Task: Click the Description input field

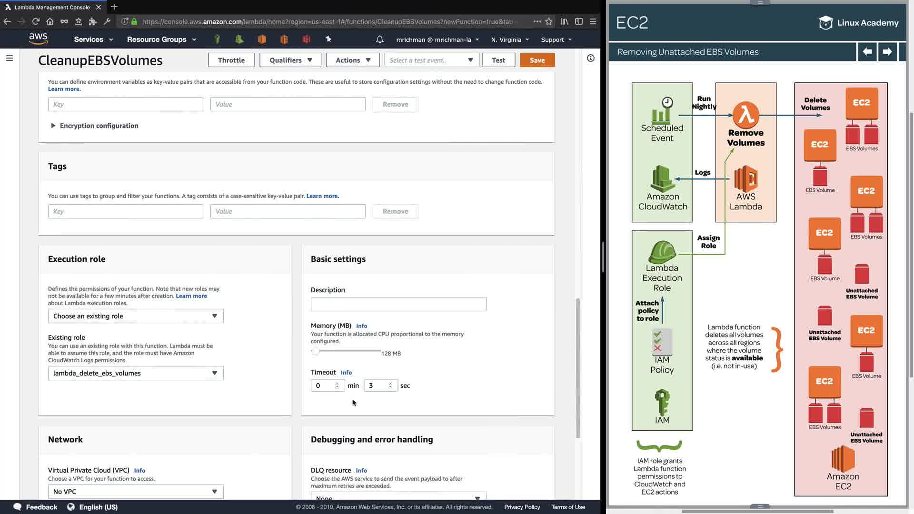Action: coord(398,304)
